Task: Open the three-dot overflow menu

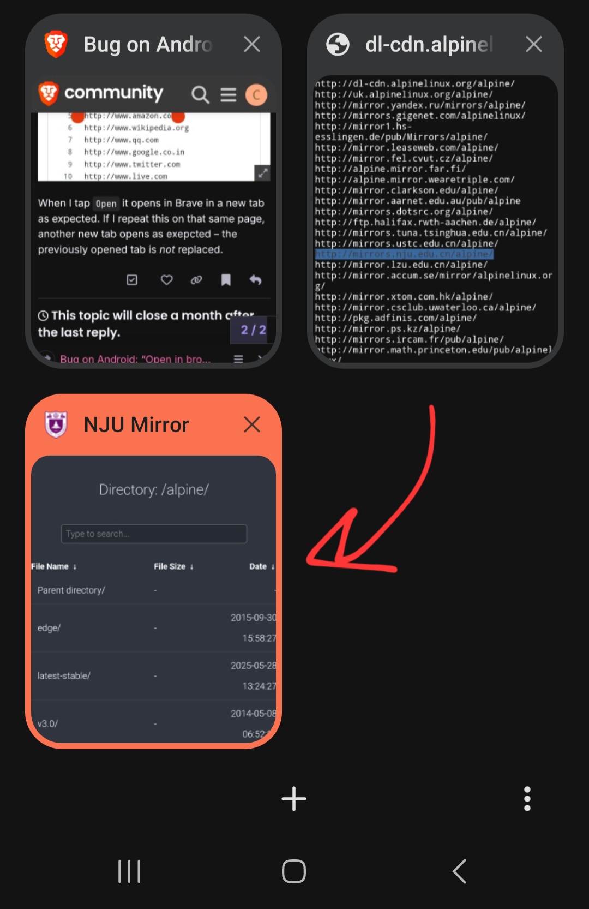Action: (527, 799)
